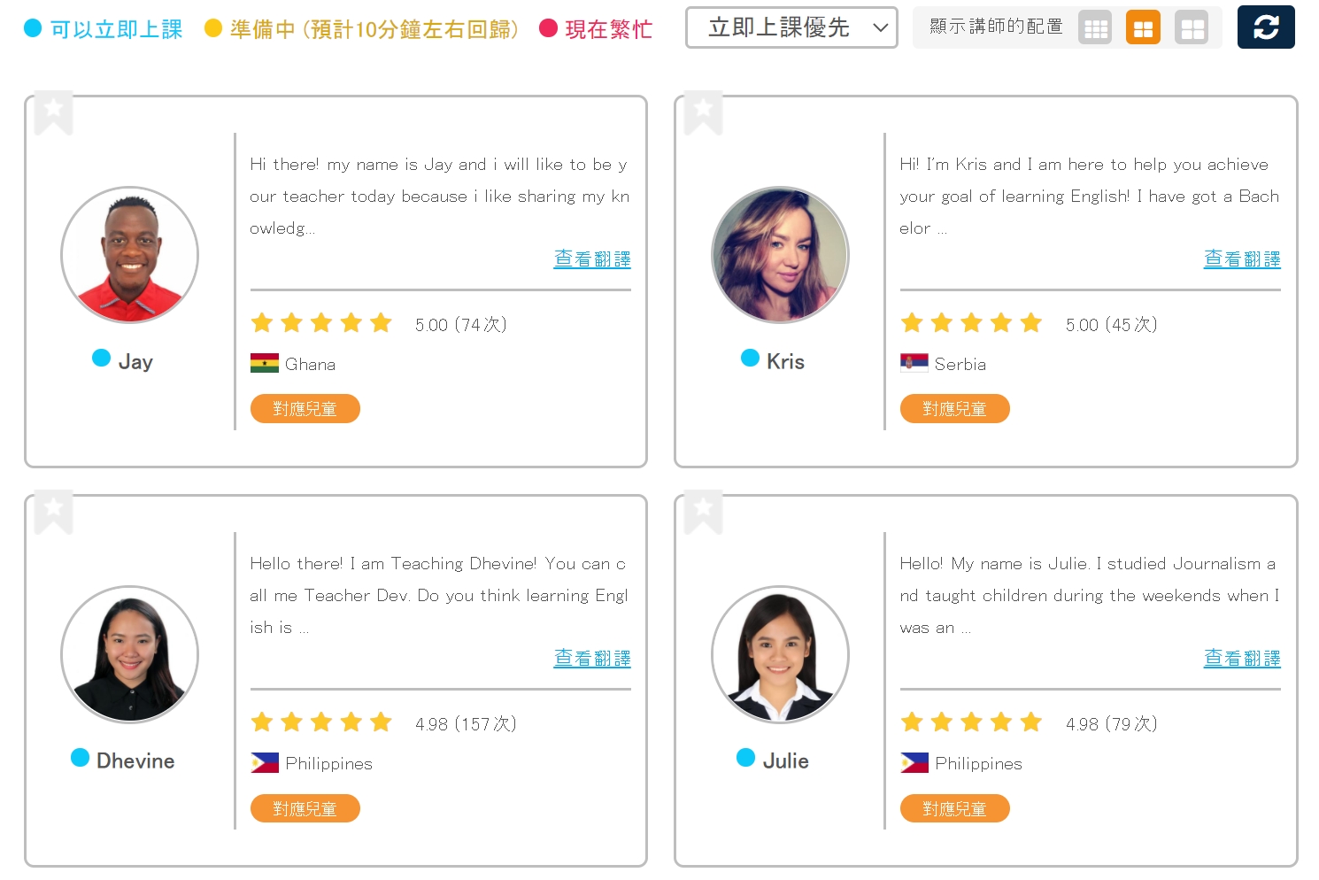Screen dimensions: 1319x880
Task: Open Jay's profile photo
Action: 129,255
